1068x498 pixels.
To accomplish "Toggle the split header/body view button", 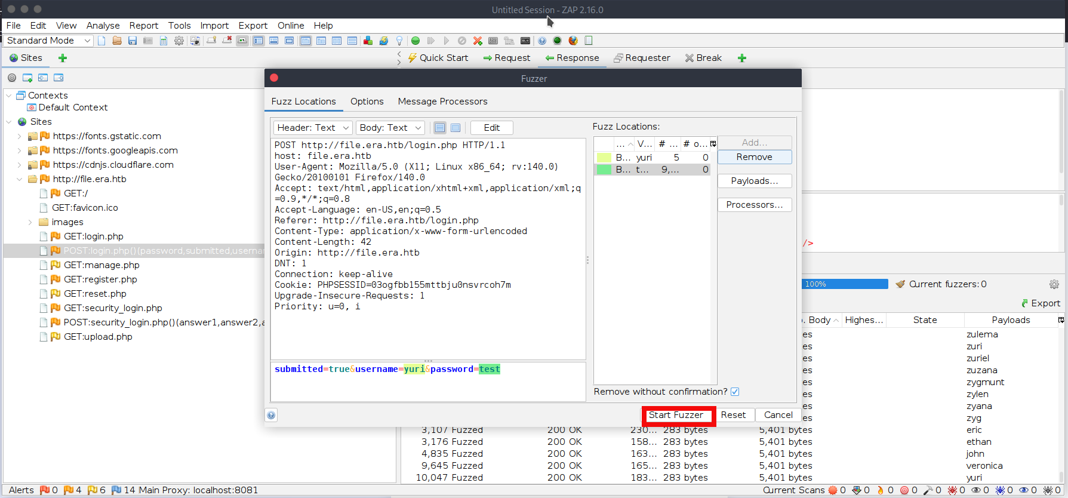I will tap(440, 128).
